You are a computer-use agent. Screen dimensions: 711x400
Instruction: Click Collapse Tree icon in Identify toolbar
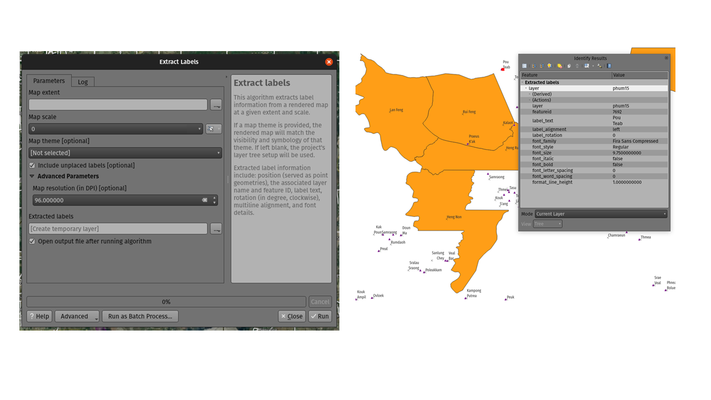coord(542,66)
